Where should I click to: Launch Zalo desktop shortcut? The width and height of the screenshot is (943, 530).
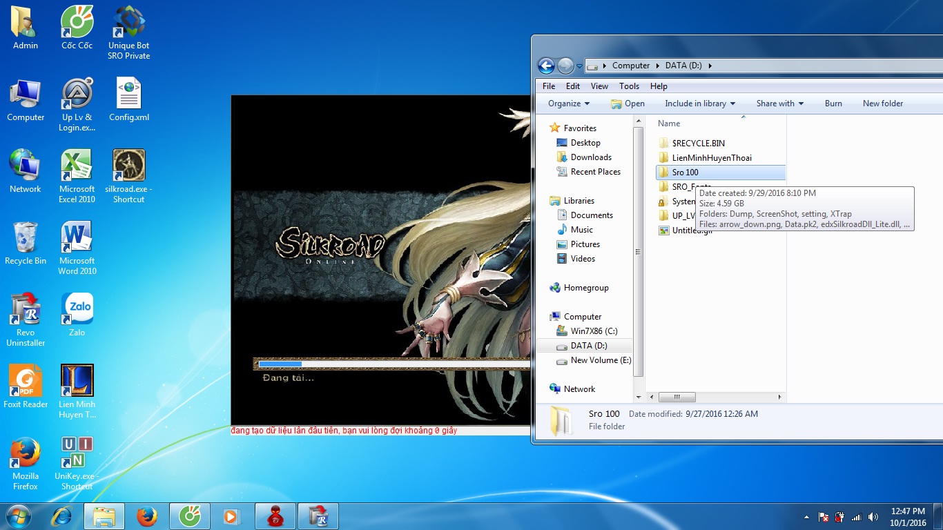coord(77,315)
